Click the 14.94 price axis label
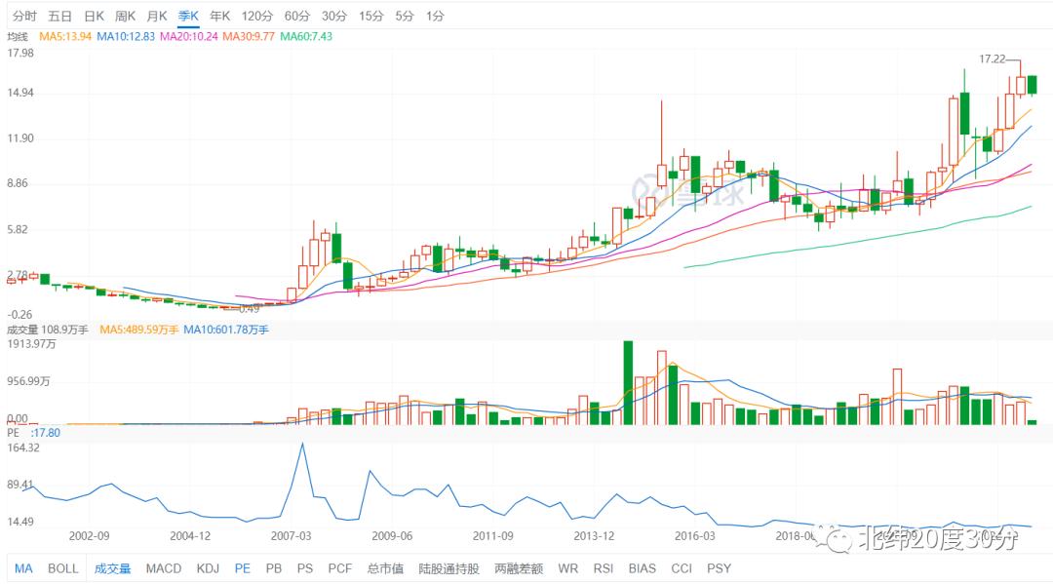 (20, 93)
